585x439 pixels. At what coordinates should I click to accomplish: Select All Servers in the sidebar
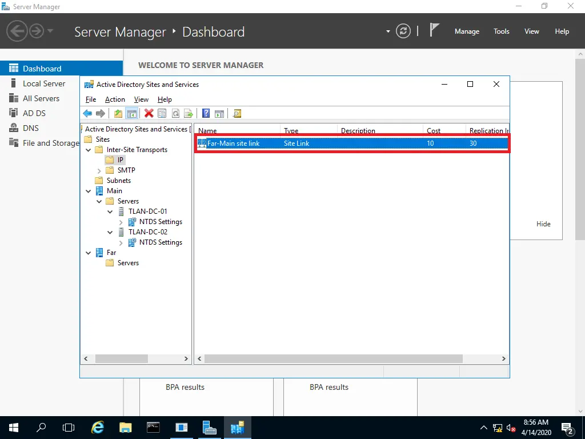coord(41,98)
